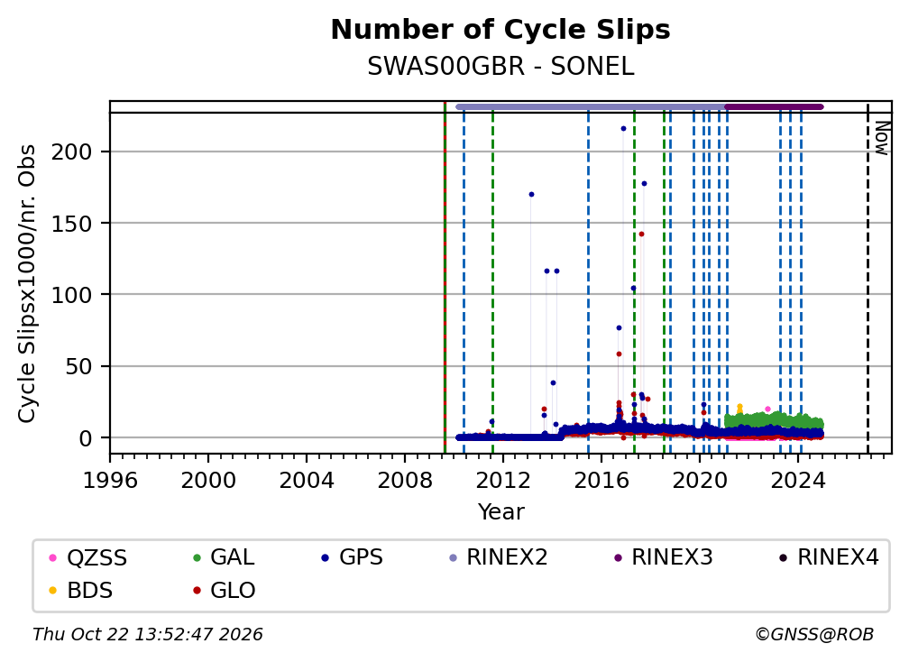Click the x-axis tick label "2000"
909x662 pixels.
tap(208, 481)
